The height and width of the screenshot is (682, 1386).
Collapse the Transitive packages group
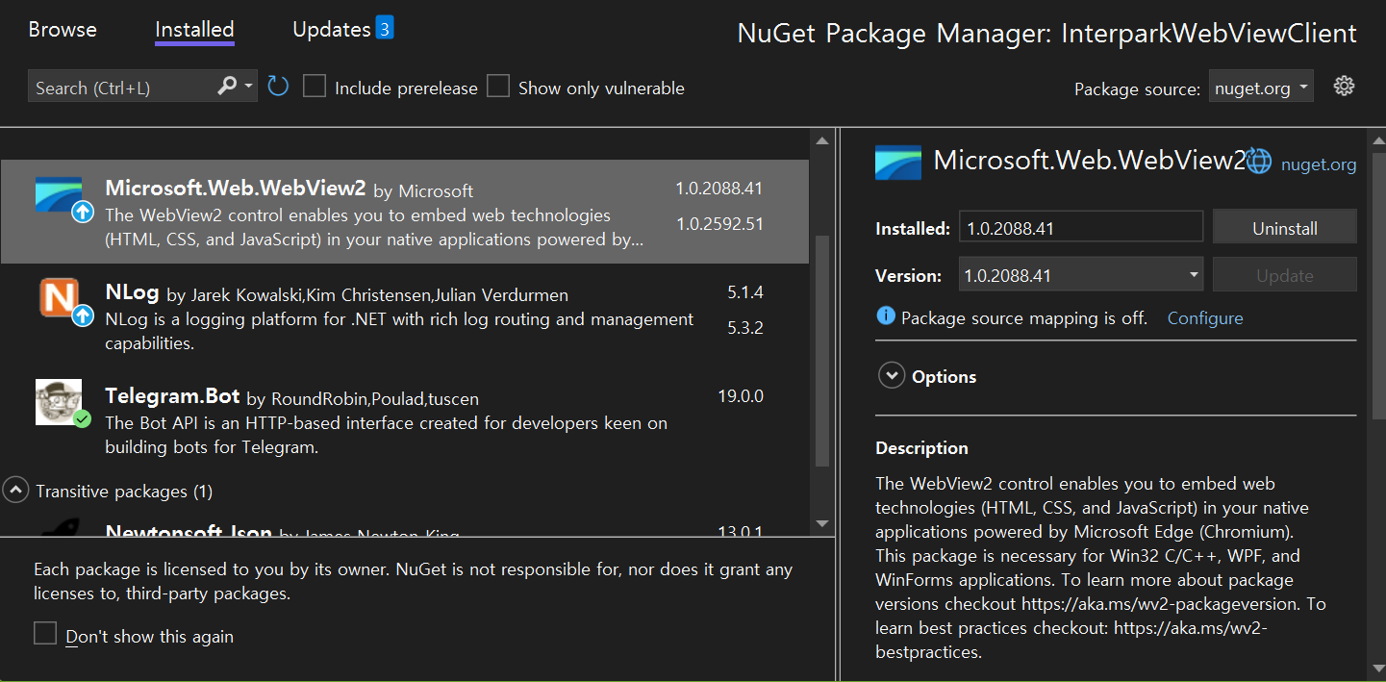(14, 491)
